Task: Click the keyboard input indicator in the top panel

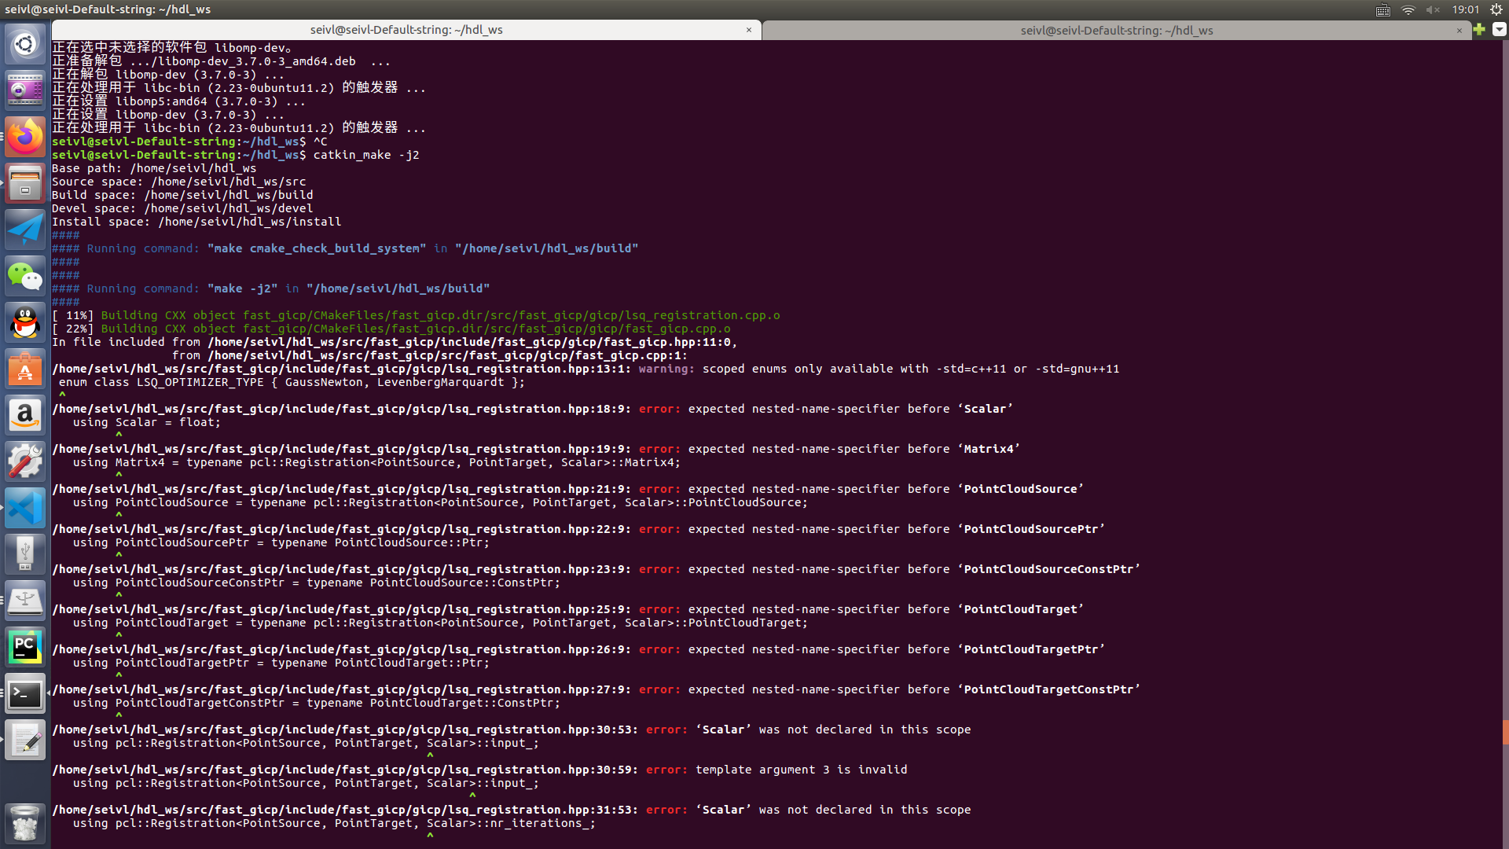Action: [1383, 10]
